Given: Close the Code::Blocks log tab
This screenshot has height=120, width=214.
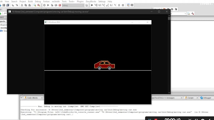Looking at the screenshot, I should coord(42,98).
